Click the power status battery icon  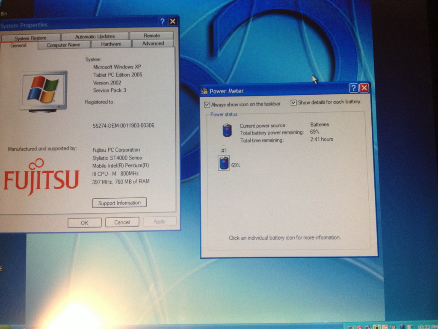click(x=227, y=130)
